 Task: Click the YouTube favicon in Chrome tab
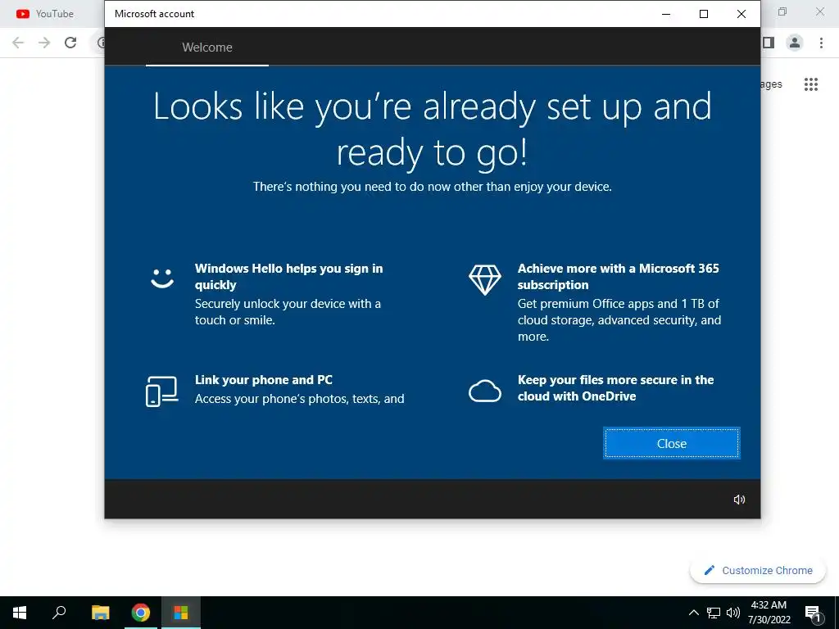pos(22,14)
